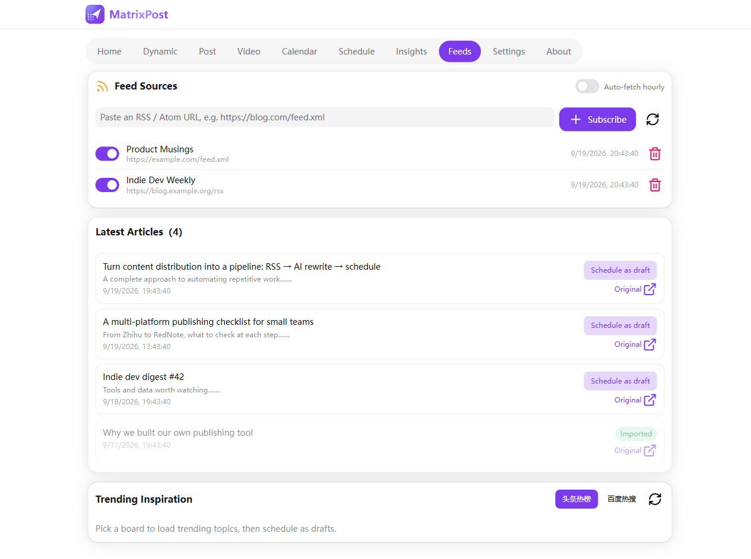751x559 pixels.
Task: Open external link icon for 'Why we built' article
Action: [x=650, y=451]
